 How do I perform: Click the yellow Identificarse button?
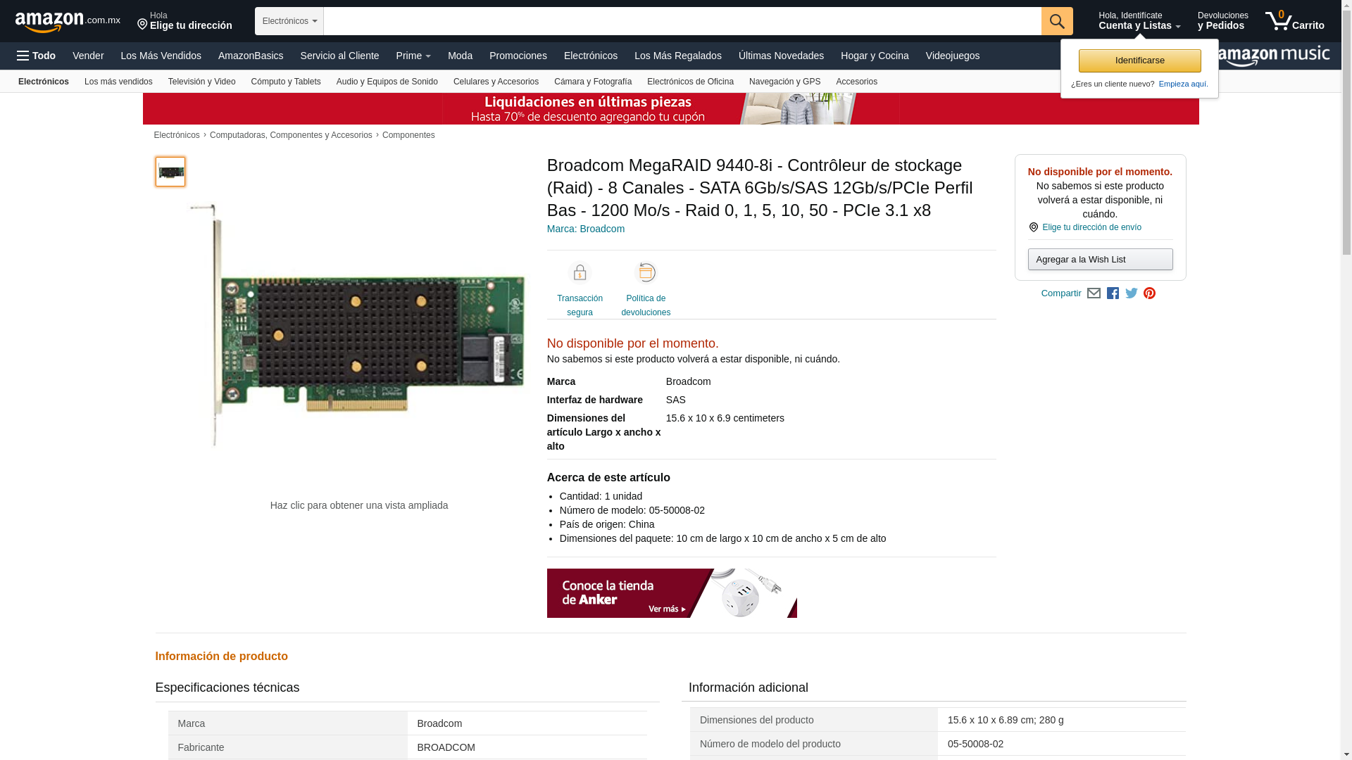coord(1139,61)
